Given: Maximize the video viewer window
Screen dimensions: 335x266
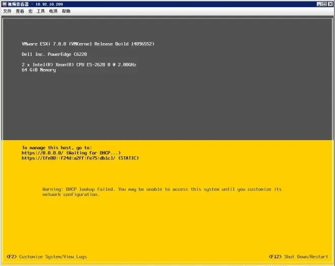Looking at the screenshot, I should click(324, 4).
